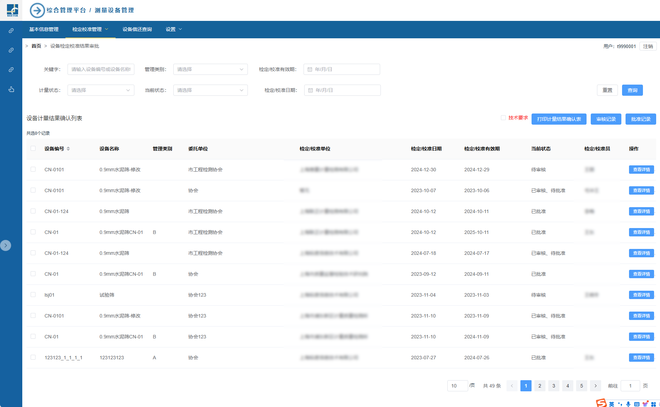
Task: Check the row checkbox for lsj01
Action: 33,295
